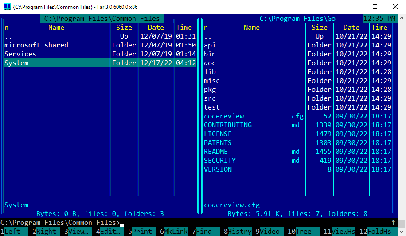
Task: Select the SECURITY md file
Action: (x=297, y=160)
